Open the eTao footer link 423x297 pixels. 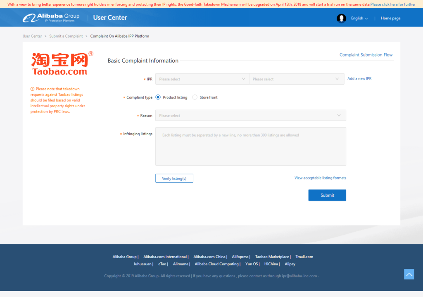coord(162,264)
